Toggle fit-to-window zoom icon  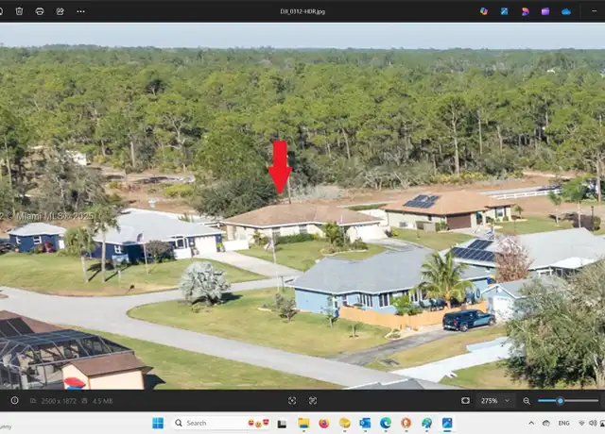[x=465, y=401]
